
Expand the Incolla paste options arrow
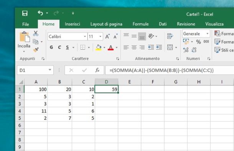point(24,51)
